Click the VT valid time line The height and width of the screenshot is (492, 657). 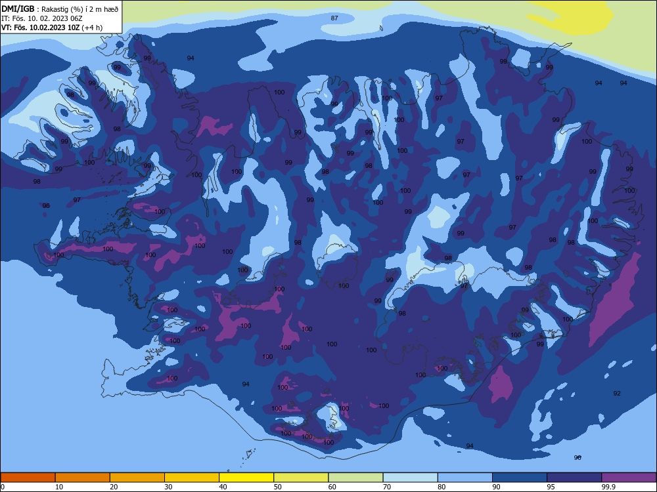pos(52,28)
